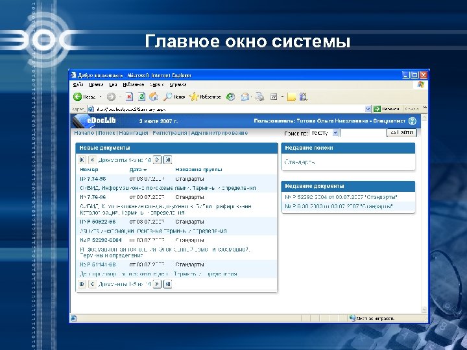Sort by Дата column header arrow
Viewport: 467px width, 350px height.
[x=145, y=170]
